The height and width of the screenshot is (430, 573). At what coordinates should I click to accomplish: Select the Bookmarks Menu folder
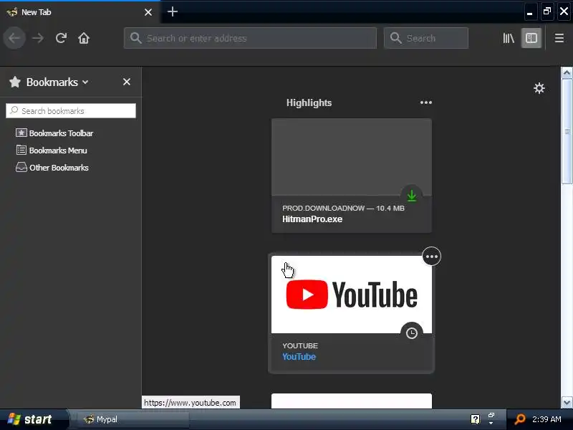tap(51, 150)
